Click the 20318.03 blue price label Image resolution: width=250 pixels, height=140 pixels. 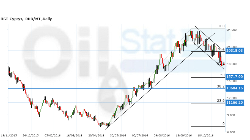[x=234, y=51]
